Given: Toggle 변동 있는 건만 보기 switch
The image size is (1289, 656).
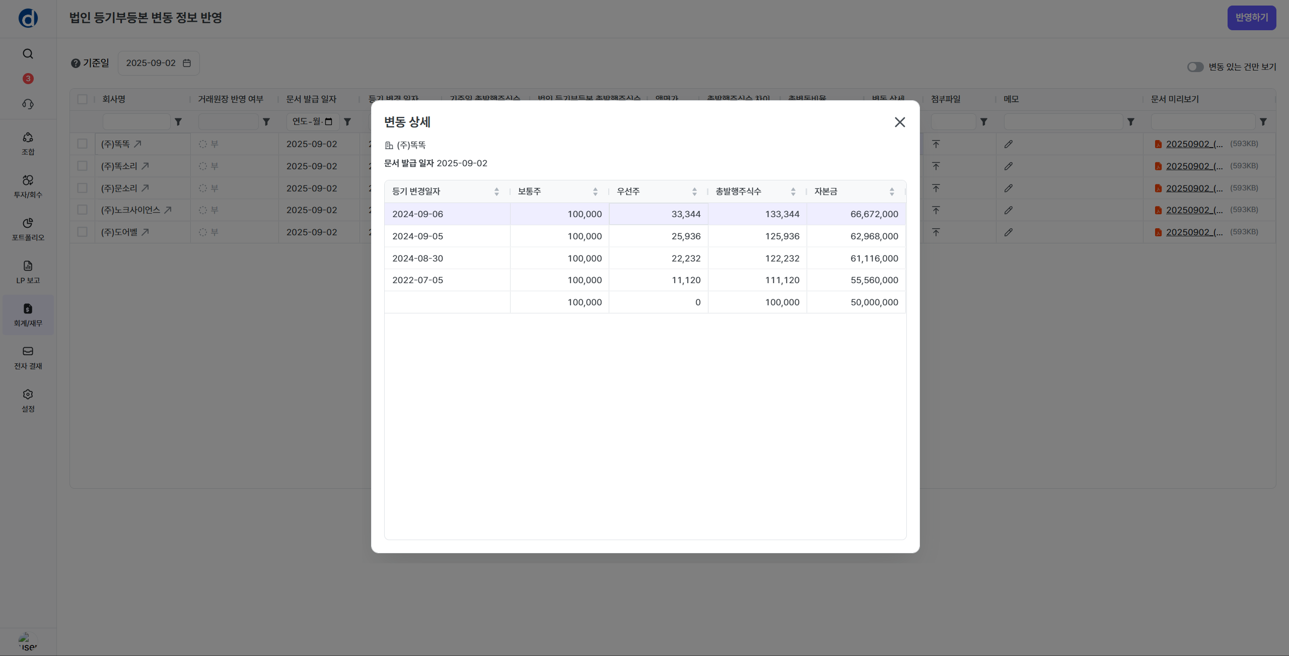Looking at the screenshot, I should (1195, 67).
